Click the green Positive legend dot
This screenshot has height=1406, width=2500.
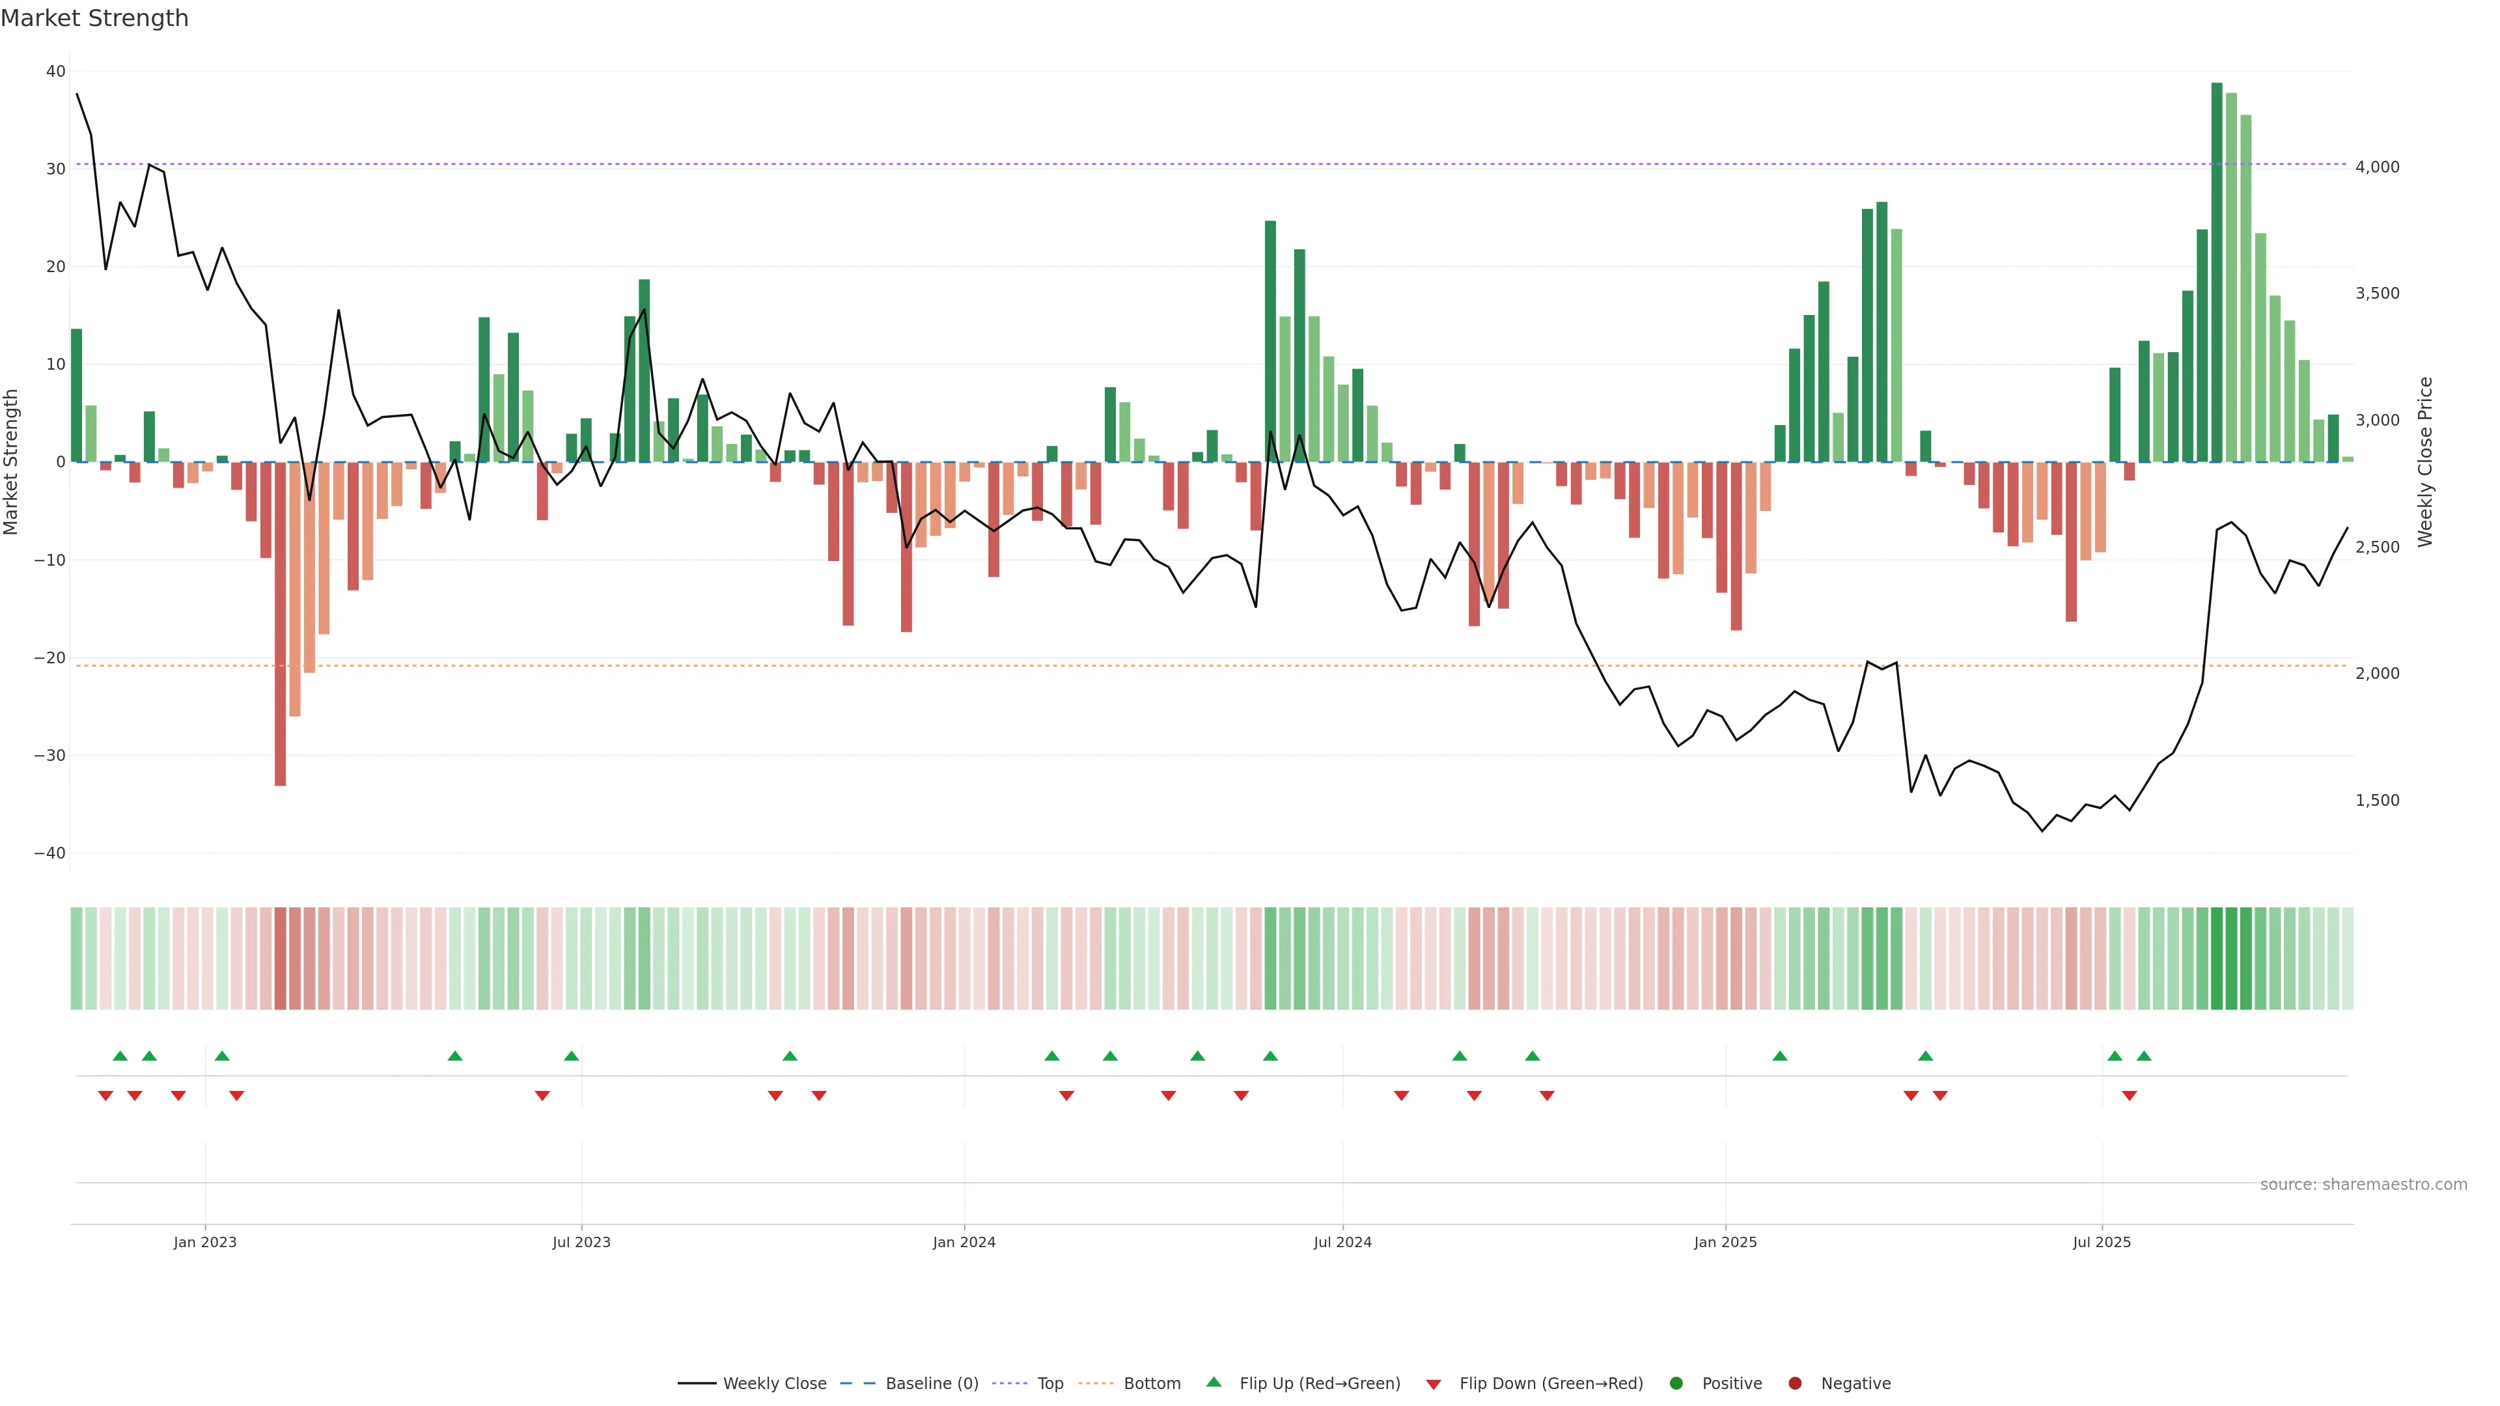(1676, 1384)
